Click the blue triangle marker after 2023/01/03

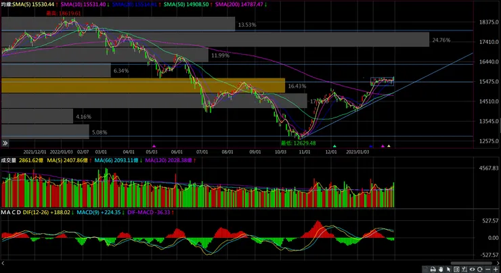click(370, 146)
